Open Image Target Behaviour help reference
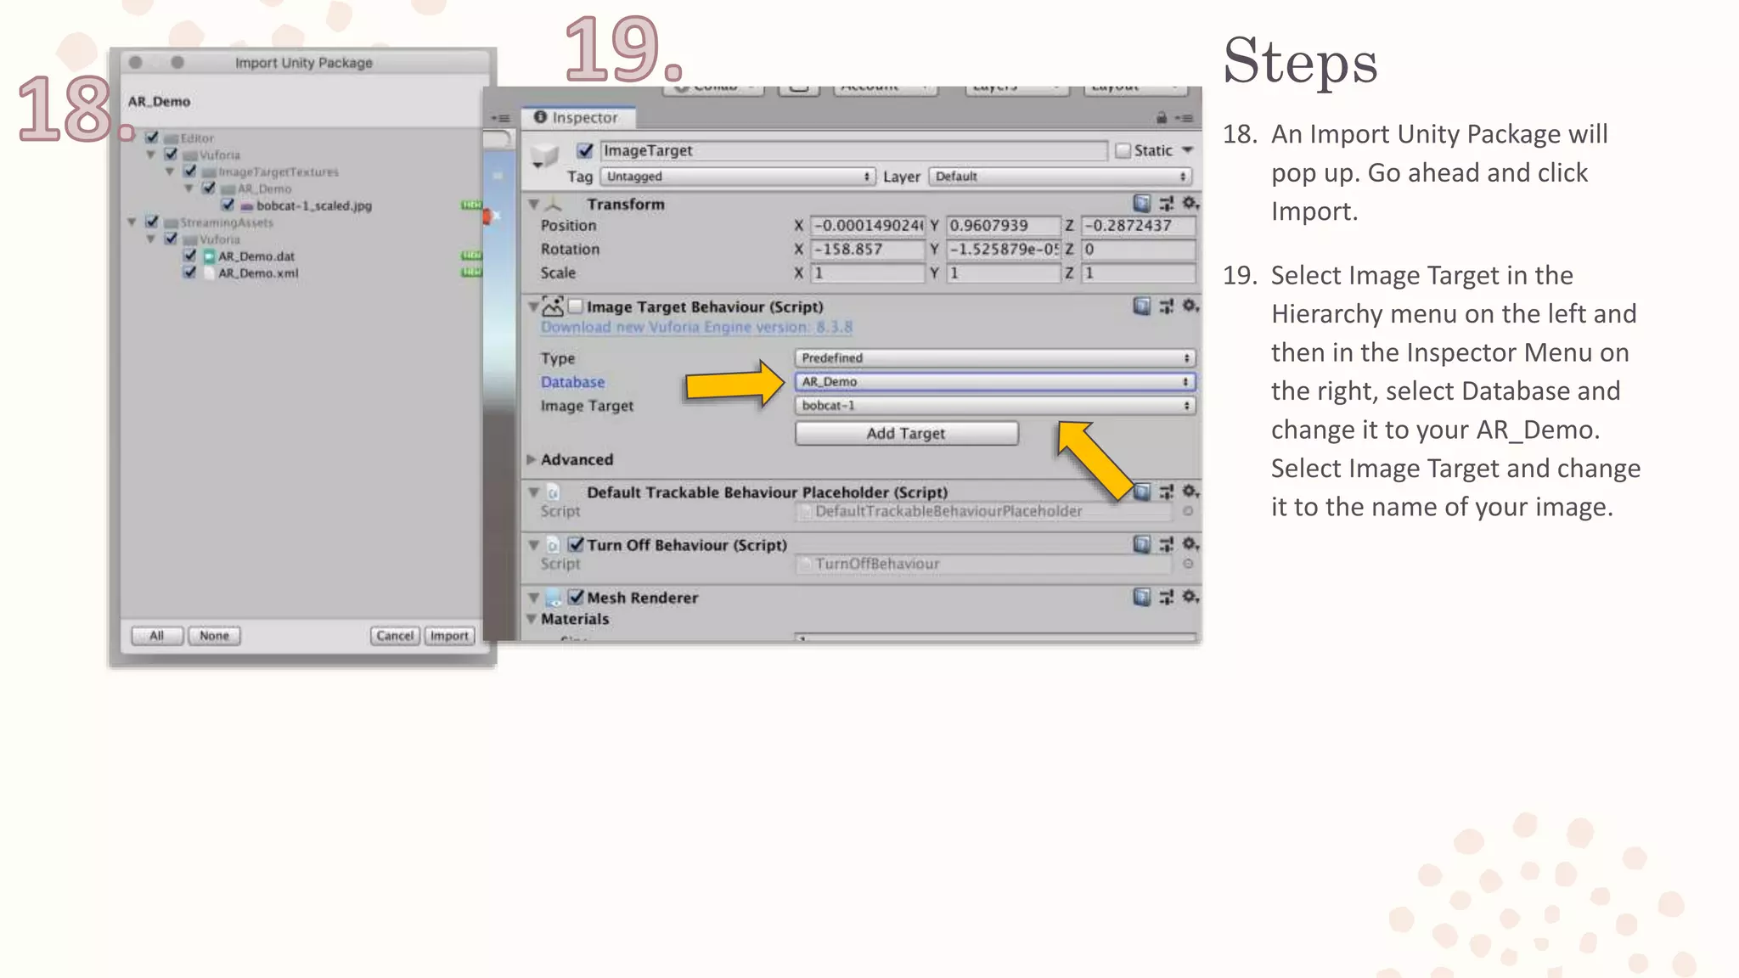Screen dimensions: 1739x978 (x=1142, y=306)
